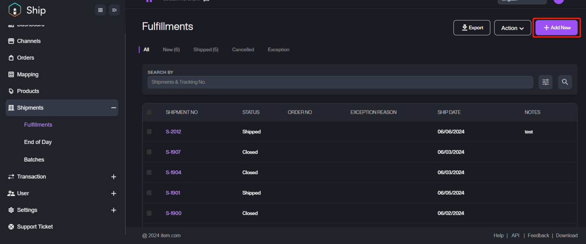Open Channels from the sidebar
The image size is (586, 244).
point(28,41)
